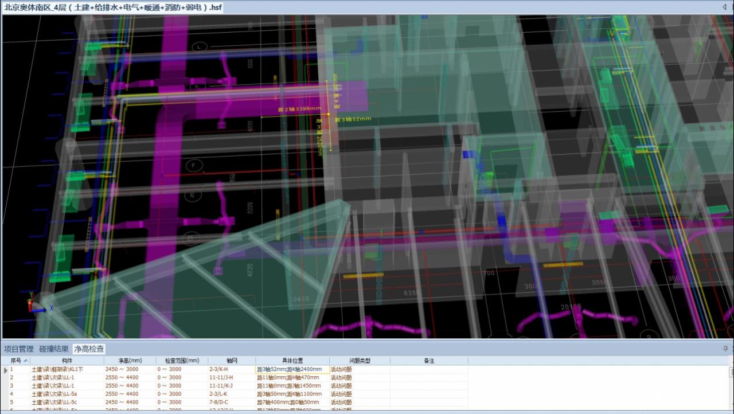Pin the bottom results panel
Image resolution: width=734 pixels, height=414 pixels.
pyautogui.click(x=725, y=349)
